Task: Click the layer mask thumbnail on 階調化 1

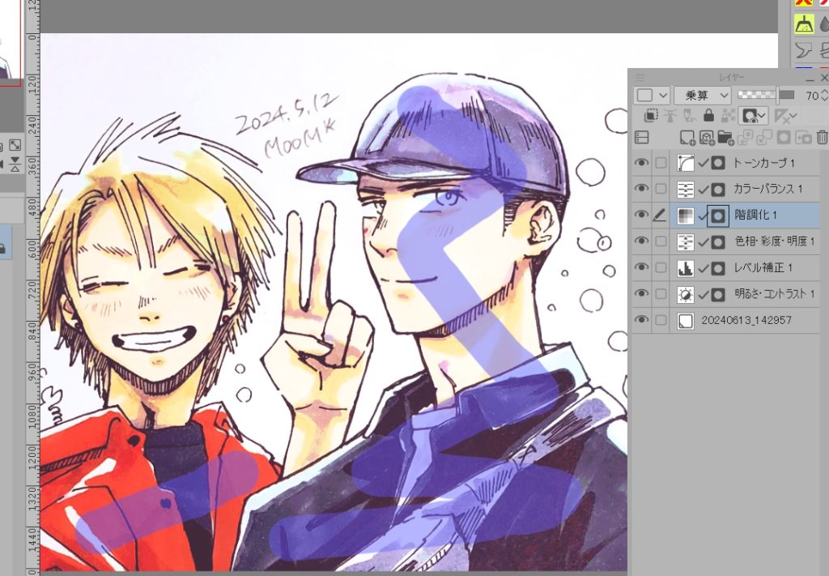Action: click(717, 215)
